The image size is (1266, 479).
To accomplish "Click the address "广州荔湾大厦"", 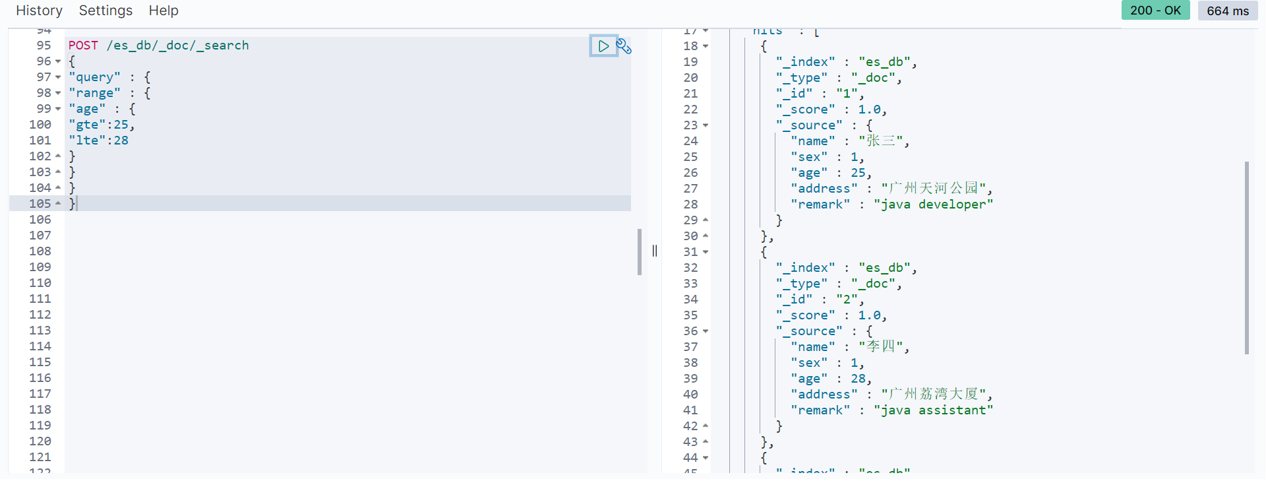I will [934, 395].
